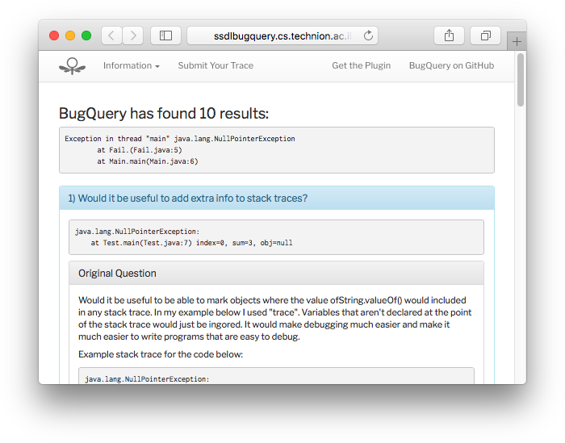
Task: Toggle the Safari sidebar button
Action: pyautogui.click(x=165, y=36)
